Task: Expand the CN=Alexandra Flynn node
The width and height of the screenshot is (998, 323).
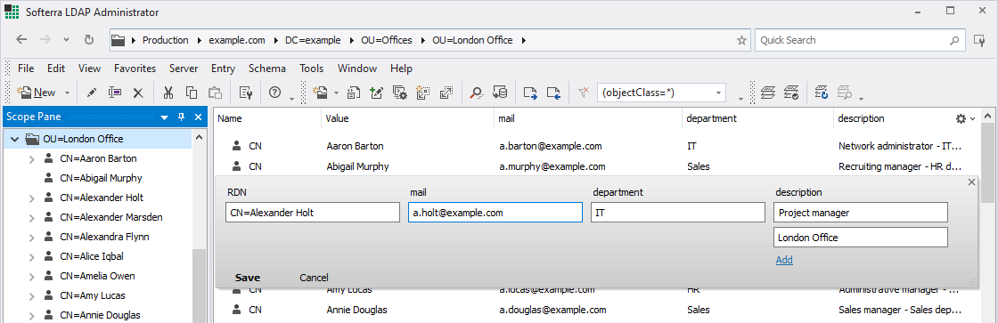Action: [32, 238]
